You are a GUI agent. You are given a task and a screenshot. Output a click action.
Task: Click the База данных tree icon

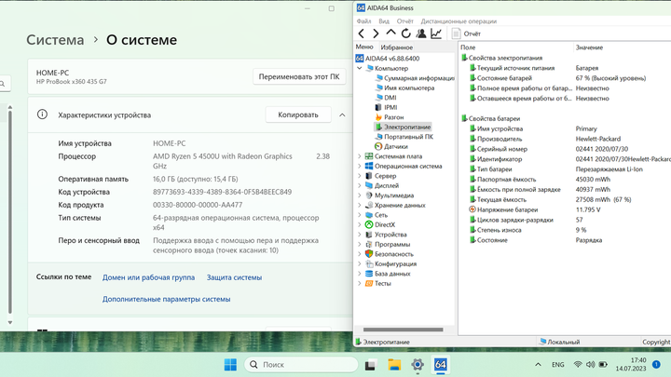369,274
